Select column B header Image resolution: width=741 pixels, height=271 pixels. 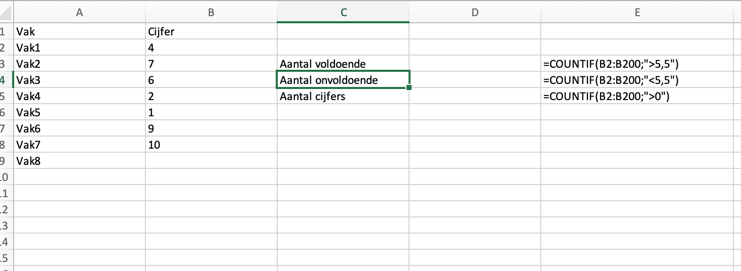tap(211, 13)
